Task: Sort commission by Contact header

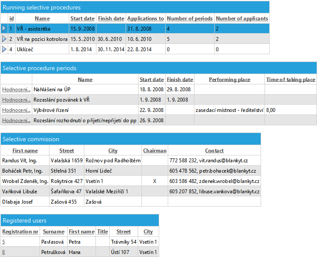Action: tap(214, 151)
